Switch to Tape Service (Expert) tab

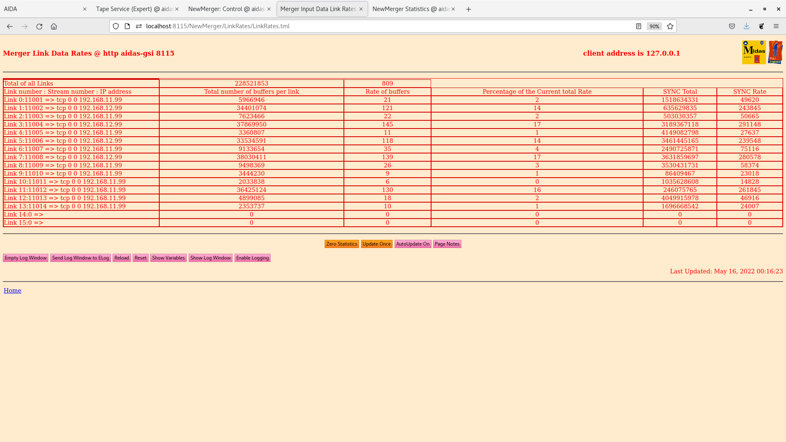pyautogui.click(x=134, y=9)
